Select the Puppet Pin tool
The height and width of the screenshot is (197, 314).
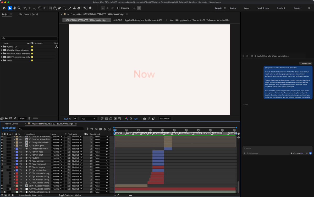tap(90, 8)
